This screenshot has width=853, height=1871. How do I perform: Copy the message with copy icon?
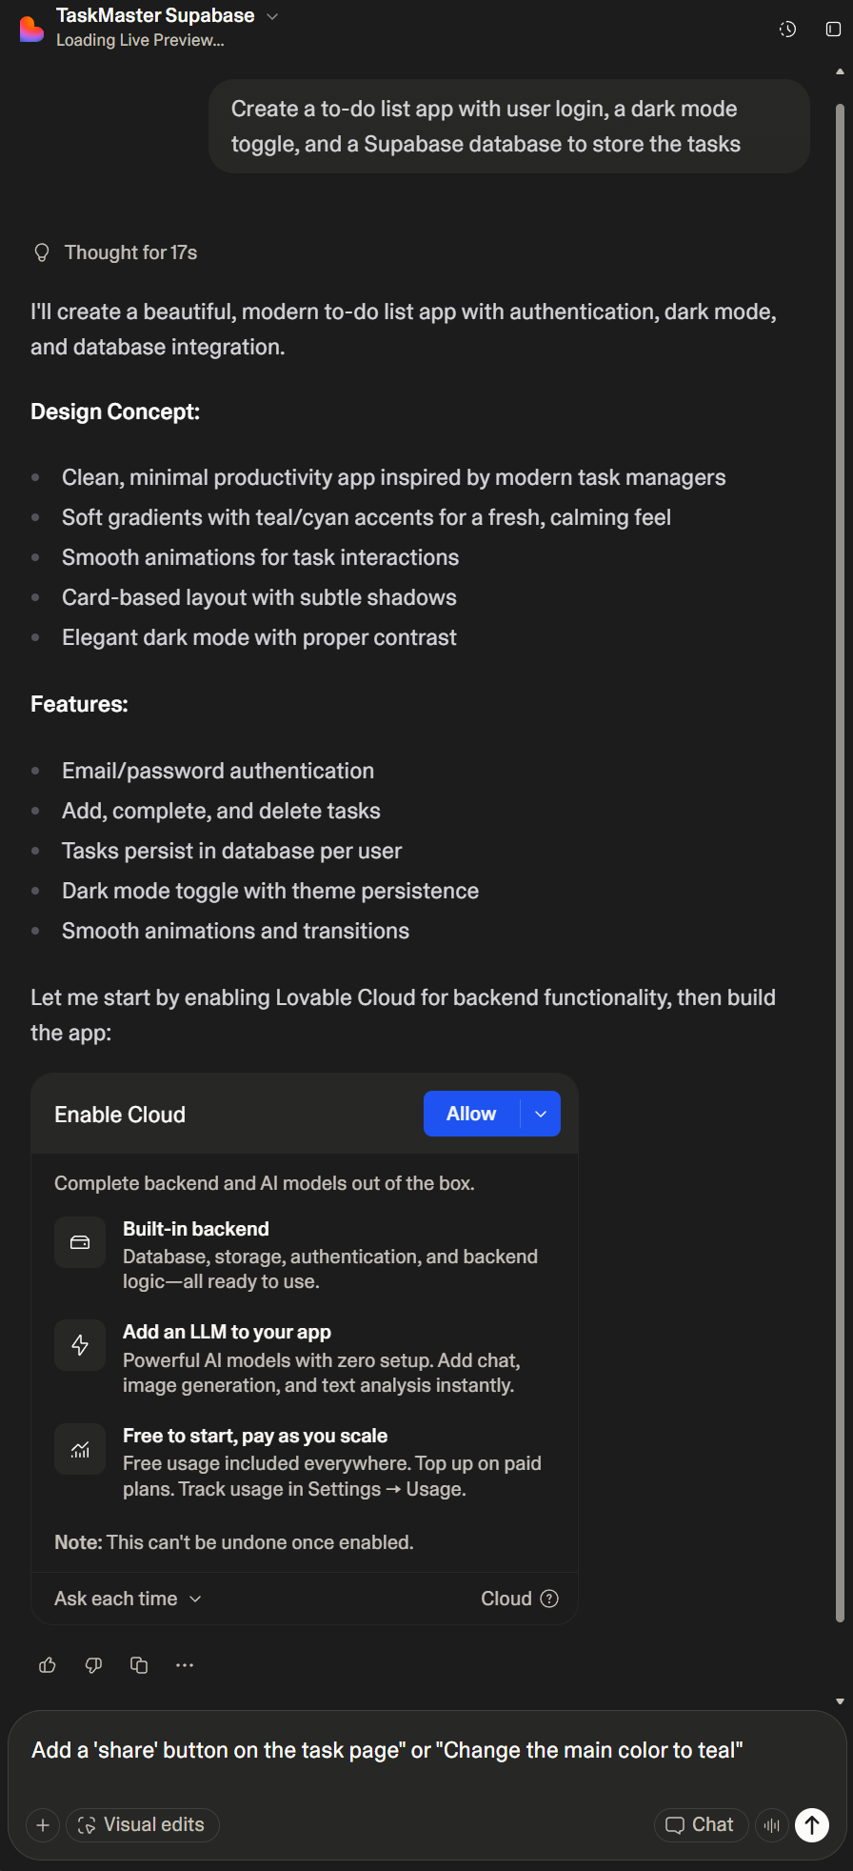coord(139,1665)
